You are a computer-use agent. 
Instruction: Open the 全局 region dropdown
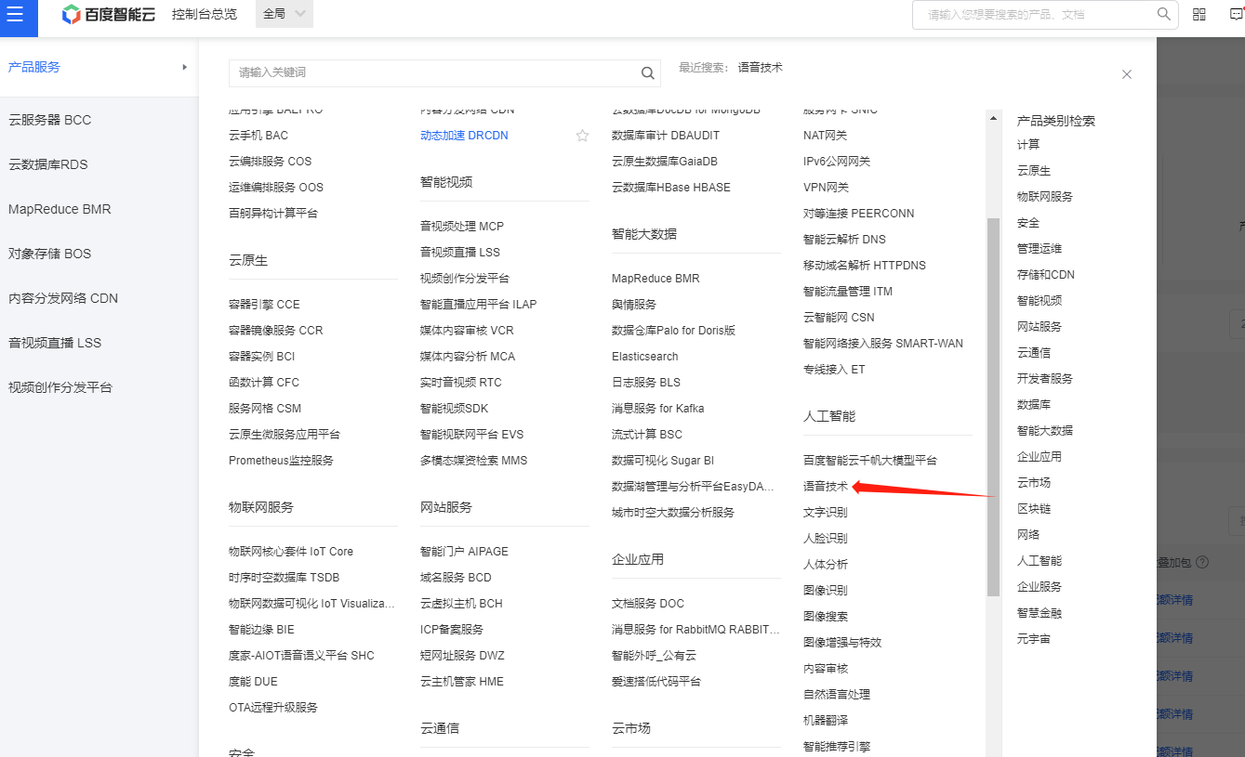[x=284, y=14]
